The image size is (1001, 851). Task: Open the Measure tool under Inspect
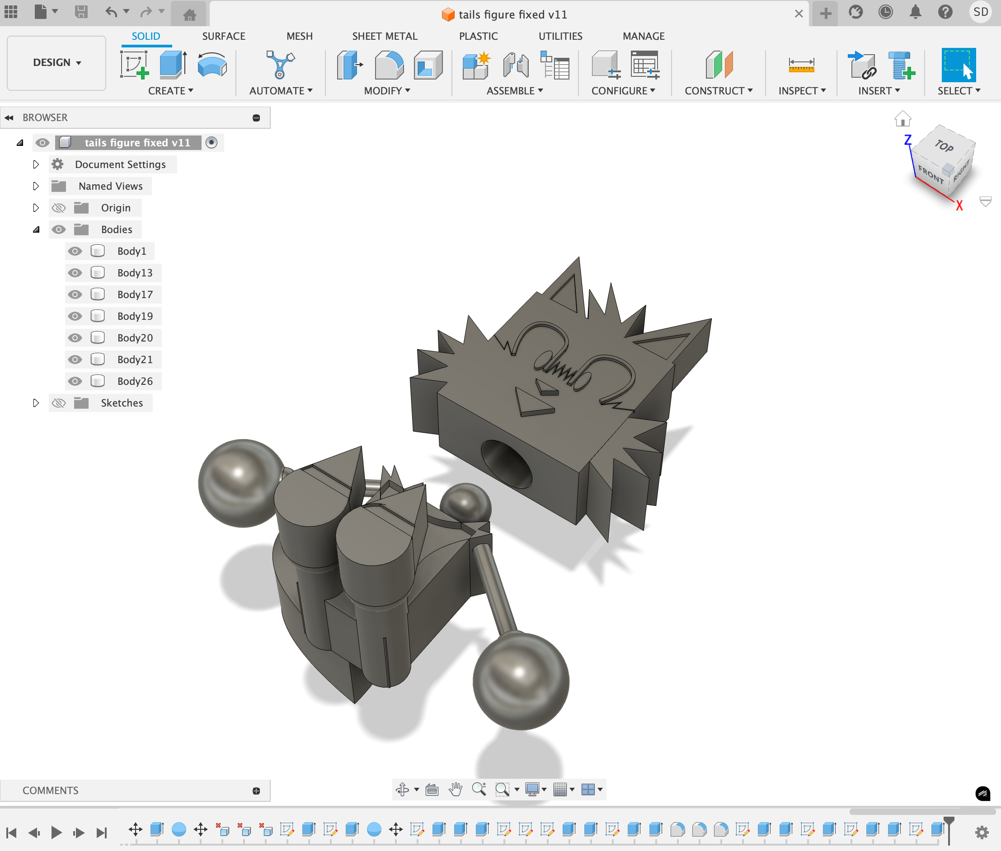pos(801,65)
